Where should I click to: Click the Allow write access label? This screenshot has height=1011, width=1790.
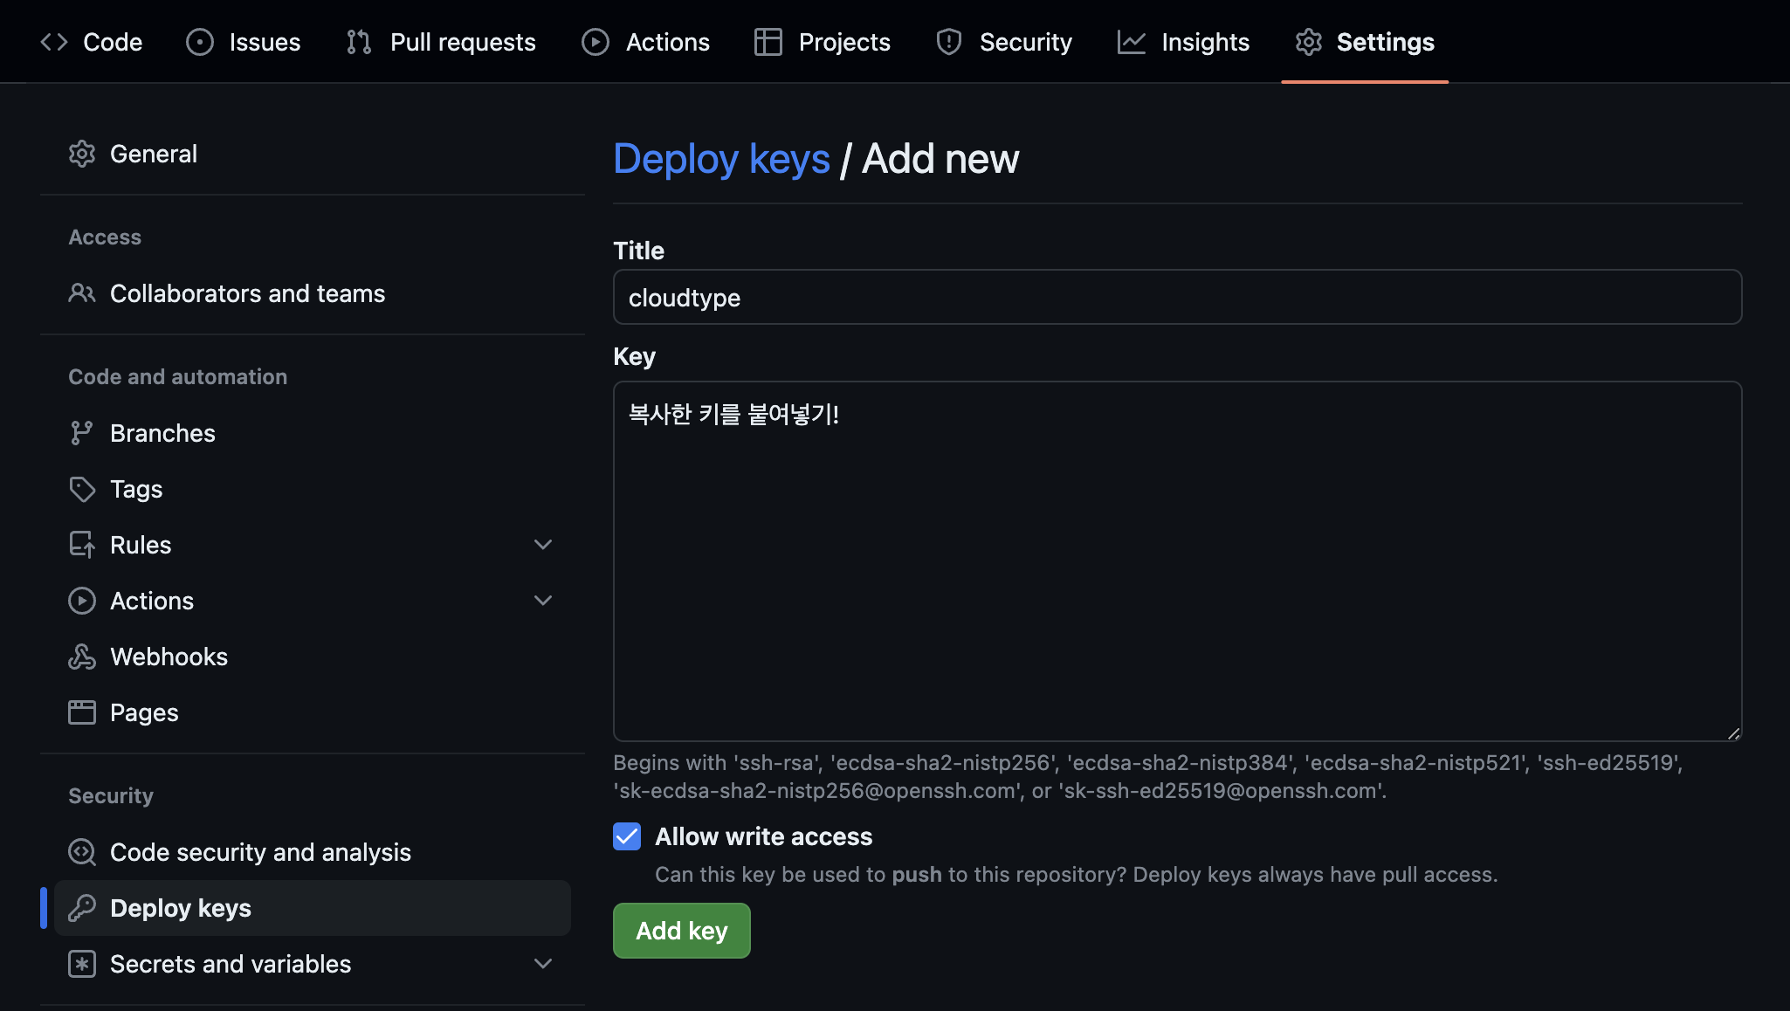[763, 836]
